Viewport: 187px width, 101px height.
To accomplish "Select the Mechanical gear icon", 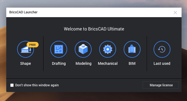I will point(108,49).
